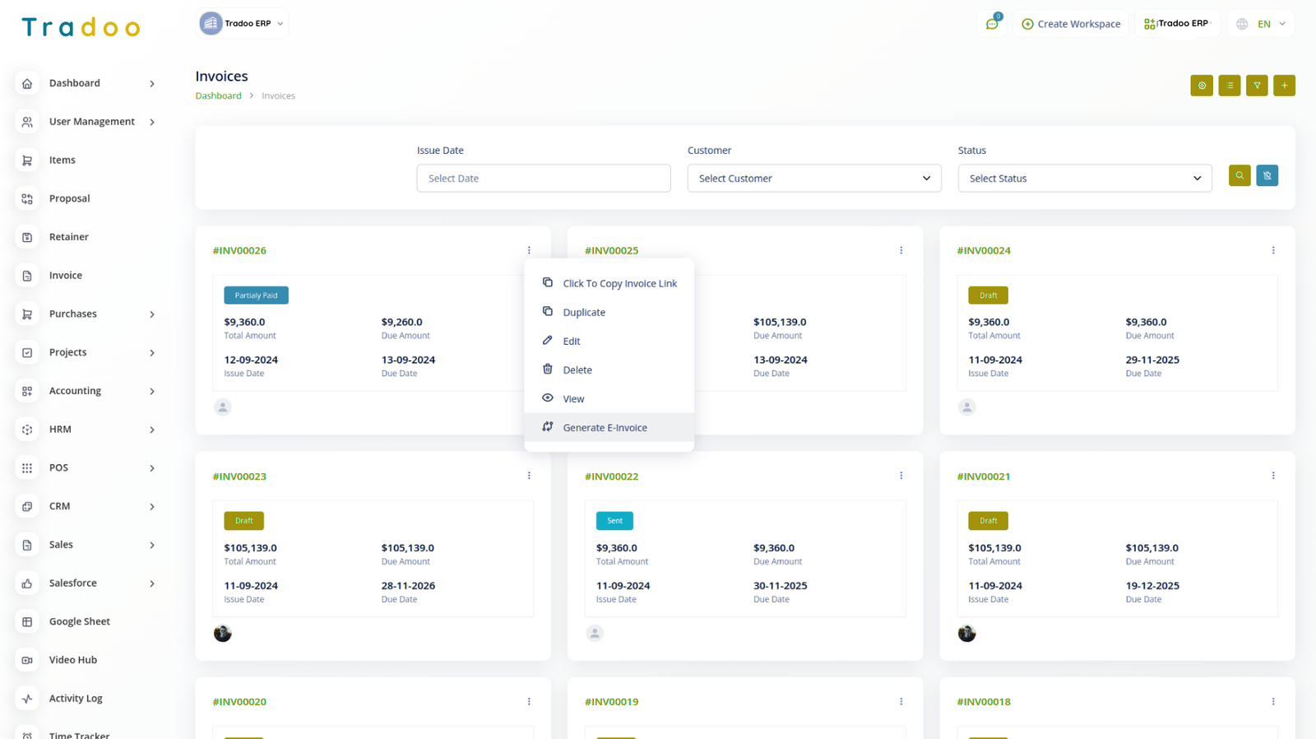Choose Duplicate in the invoice menu
This screenshot has width=1316, height=739.
pos(584,313)
